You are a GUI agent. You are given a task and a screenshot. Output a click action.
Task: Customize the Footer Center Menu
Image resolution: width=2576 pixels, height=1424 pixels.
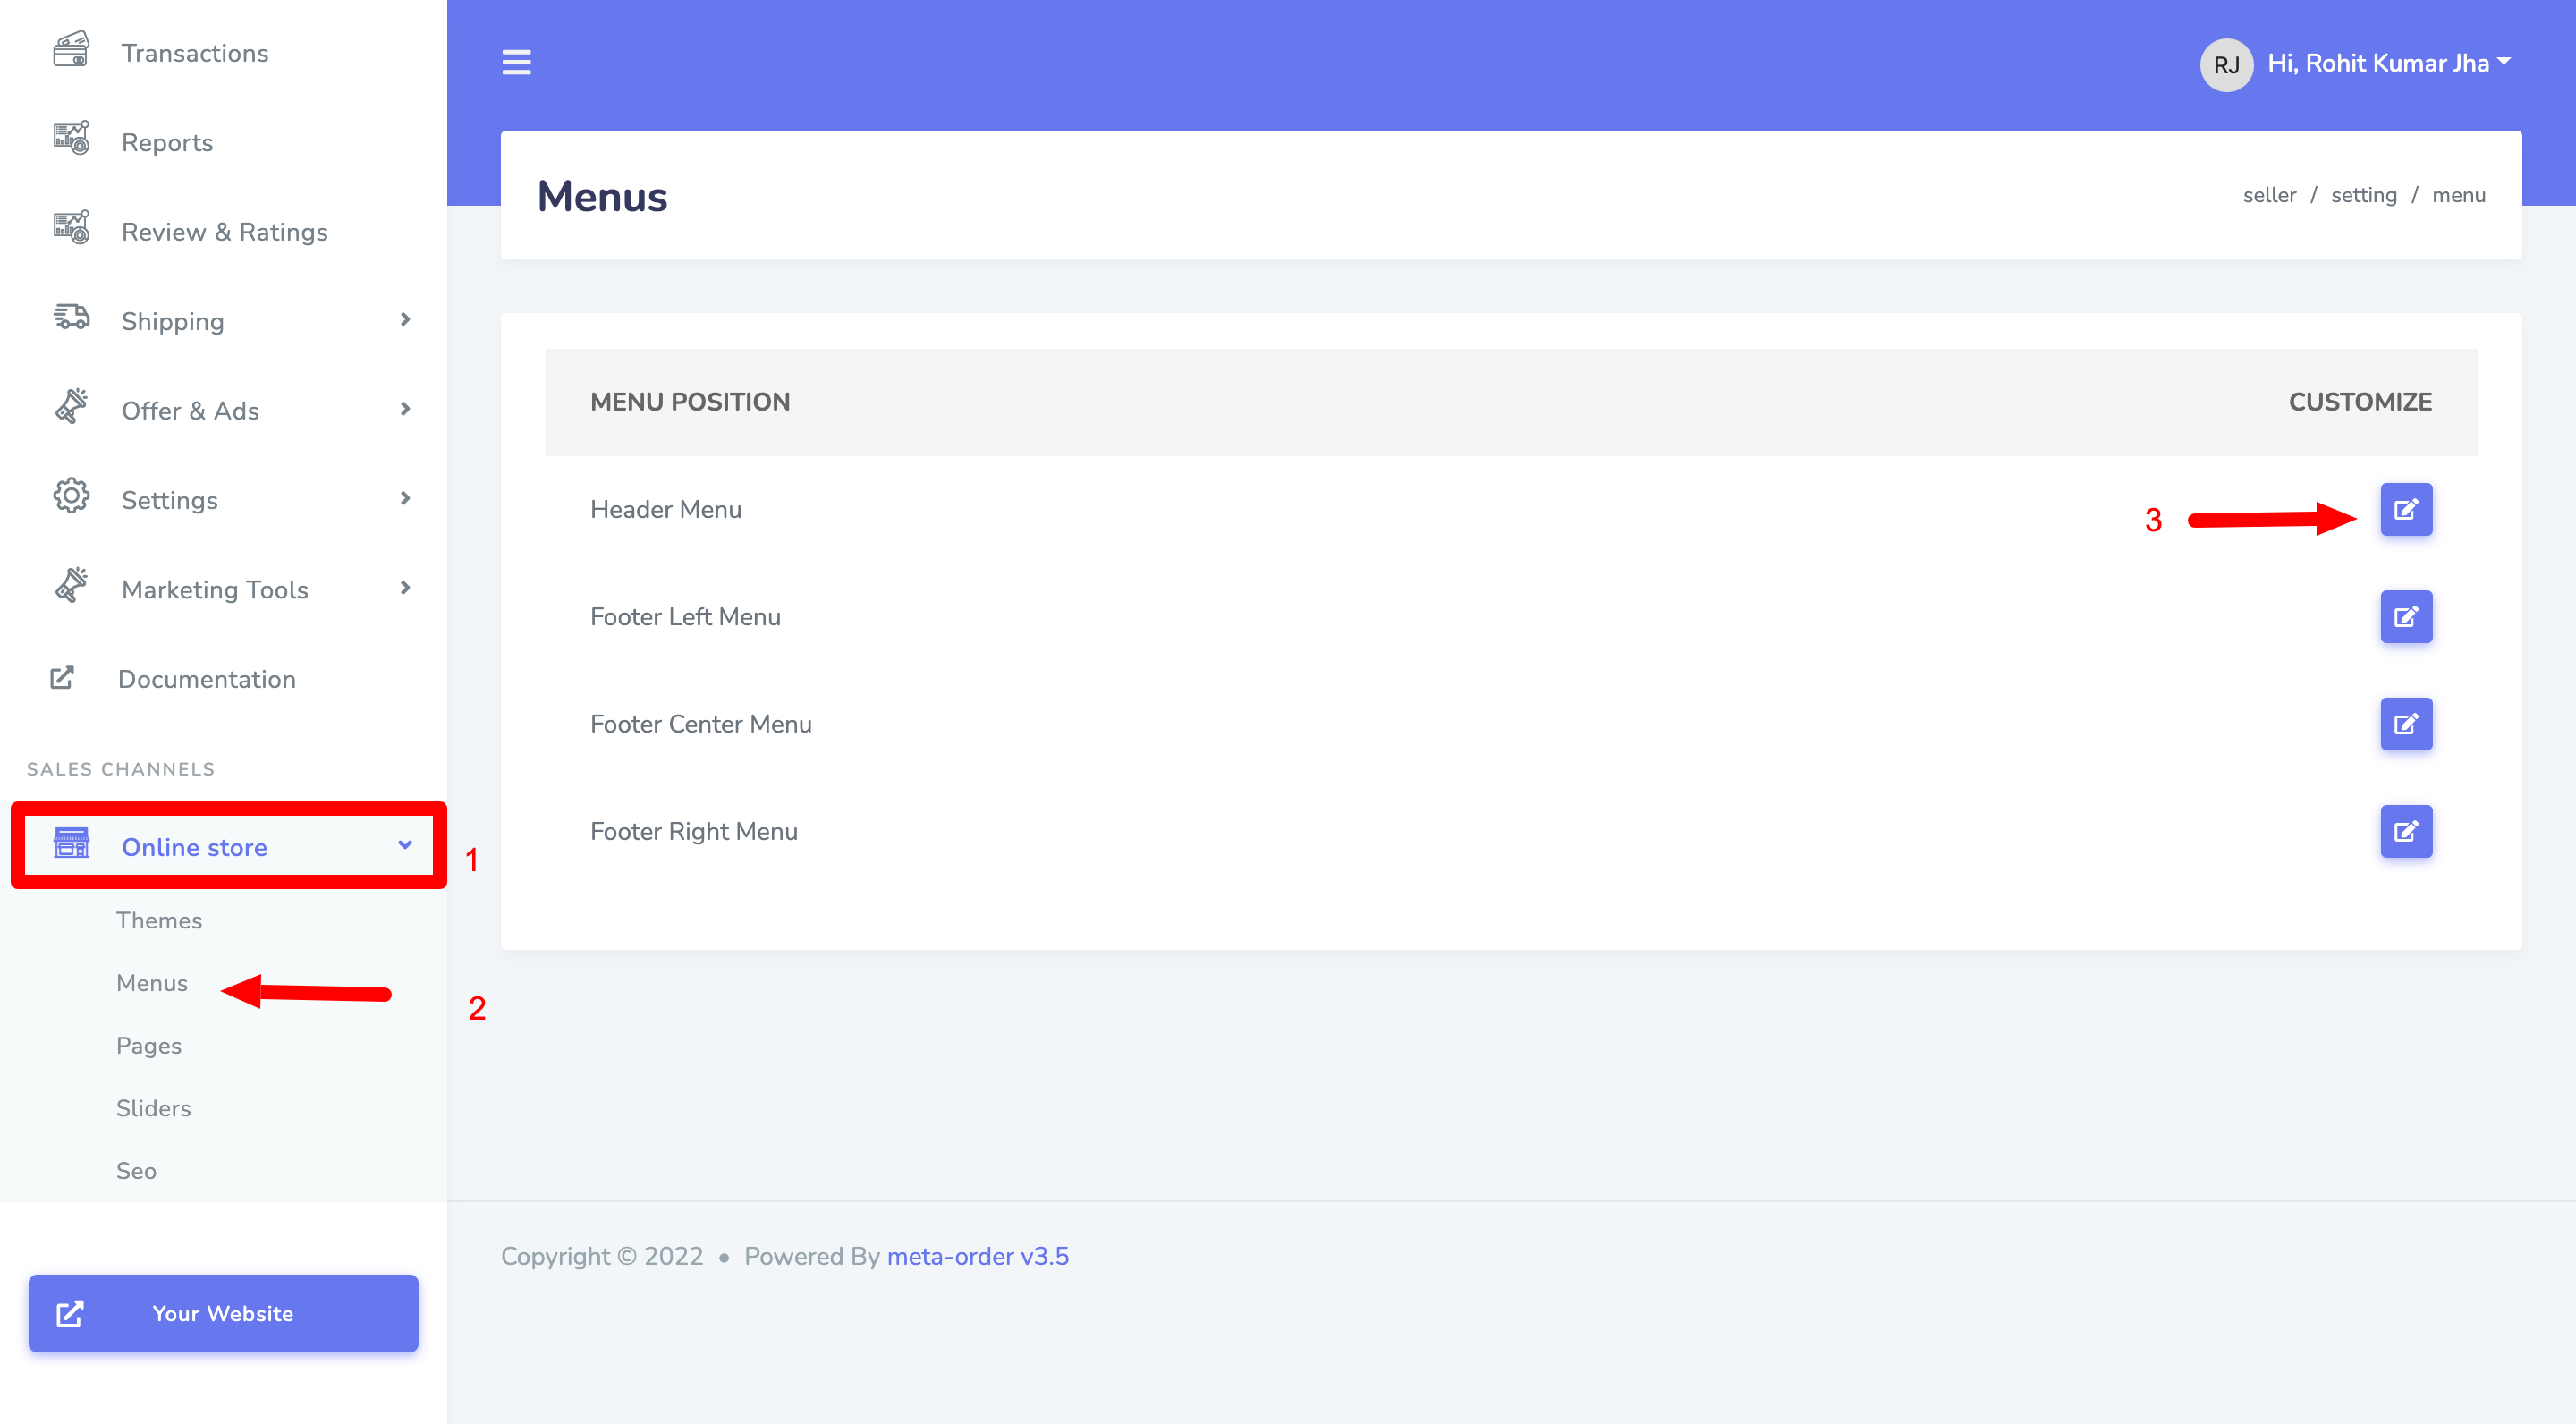tap(2405, 724)
